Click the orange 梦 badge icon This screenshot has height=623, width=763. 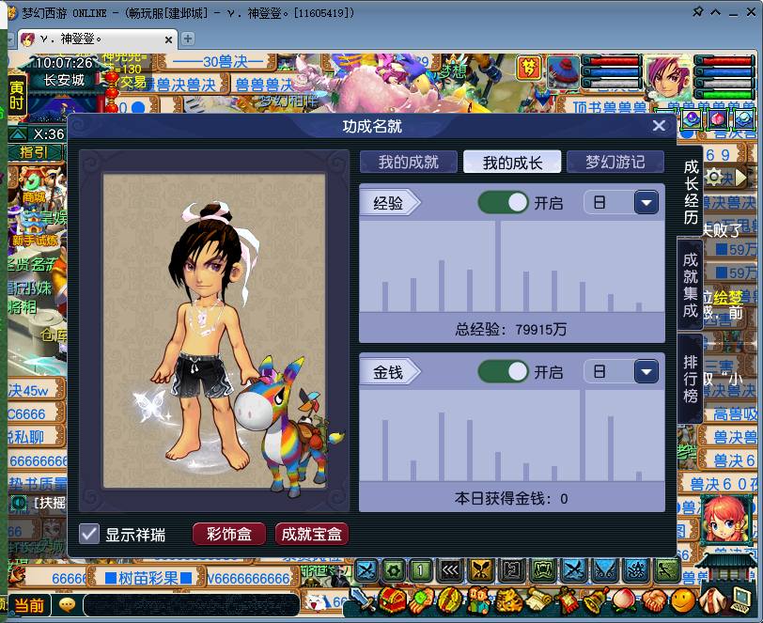(x=531, y=68)
